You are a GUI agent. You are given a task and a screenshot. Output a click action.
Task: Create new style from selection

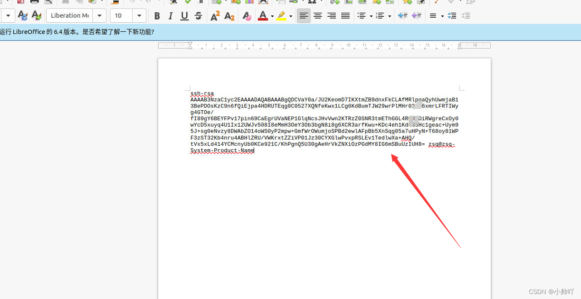coord(36,16)
